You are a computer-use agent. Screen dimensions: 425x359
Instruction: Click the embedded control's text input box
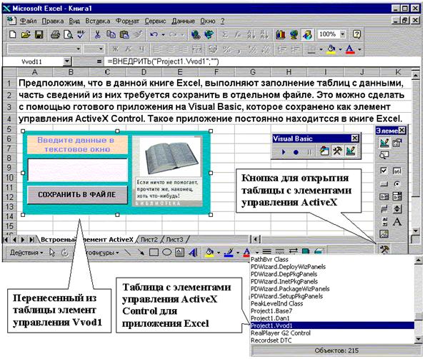tap(77, 170)
